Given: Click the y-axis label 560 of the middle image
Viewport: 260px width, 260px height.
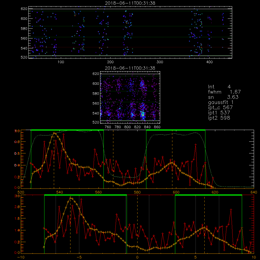Looking at the screenshot, I should pyautogui.click(x=96, y=103).
